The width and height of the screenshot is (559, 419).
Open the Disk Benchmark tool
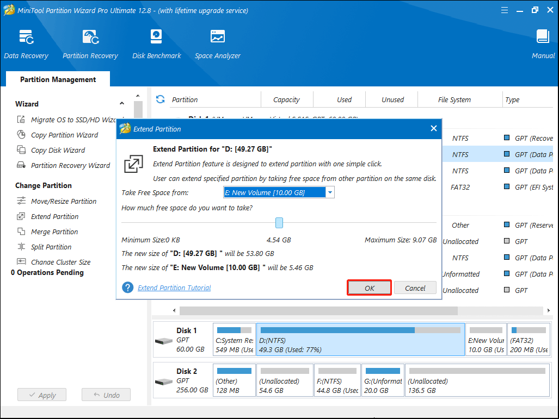pyautogui.click(x=157, y=44)
